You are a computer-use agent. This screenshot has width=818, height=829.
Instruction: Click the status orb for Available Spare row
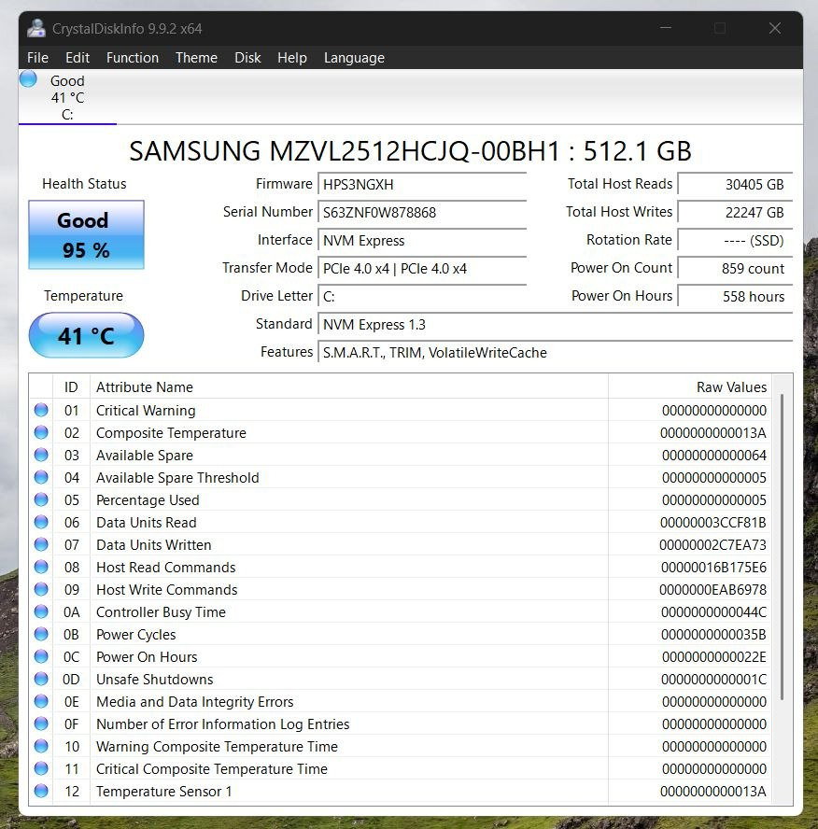pyautogui.click(x=41, y=455)
